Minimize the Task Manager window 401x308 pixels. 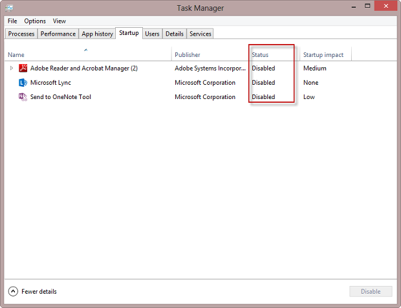[x=354, y=6]
